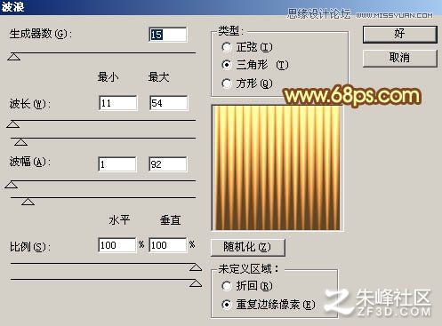This screenshot has height=326, width=442.
Task: Click the 生成器数 slider handle
Action: 14,57
